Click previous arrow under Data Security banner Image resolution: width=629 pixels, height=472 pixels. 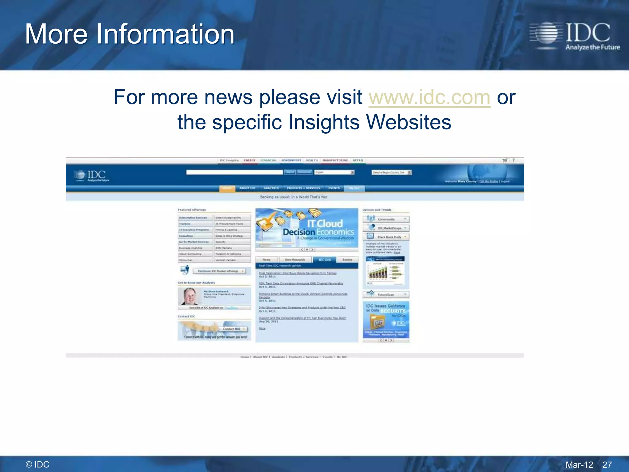[x=381, y=340]
